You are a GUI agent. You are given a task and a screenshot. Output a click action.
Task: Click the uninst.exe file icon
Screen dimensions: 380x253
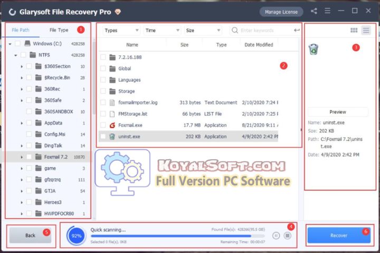point(112,137)
